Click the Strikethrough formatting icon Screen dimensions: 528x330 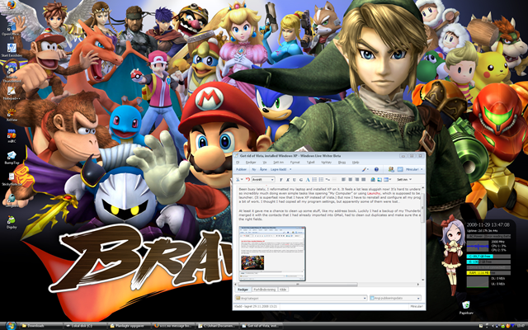(300, 180)
